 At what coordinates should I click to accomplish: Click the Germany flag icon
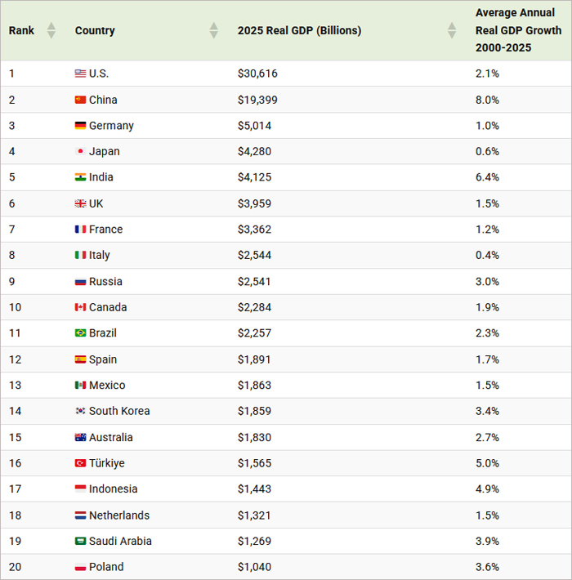(80, 126)
